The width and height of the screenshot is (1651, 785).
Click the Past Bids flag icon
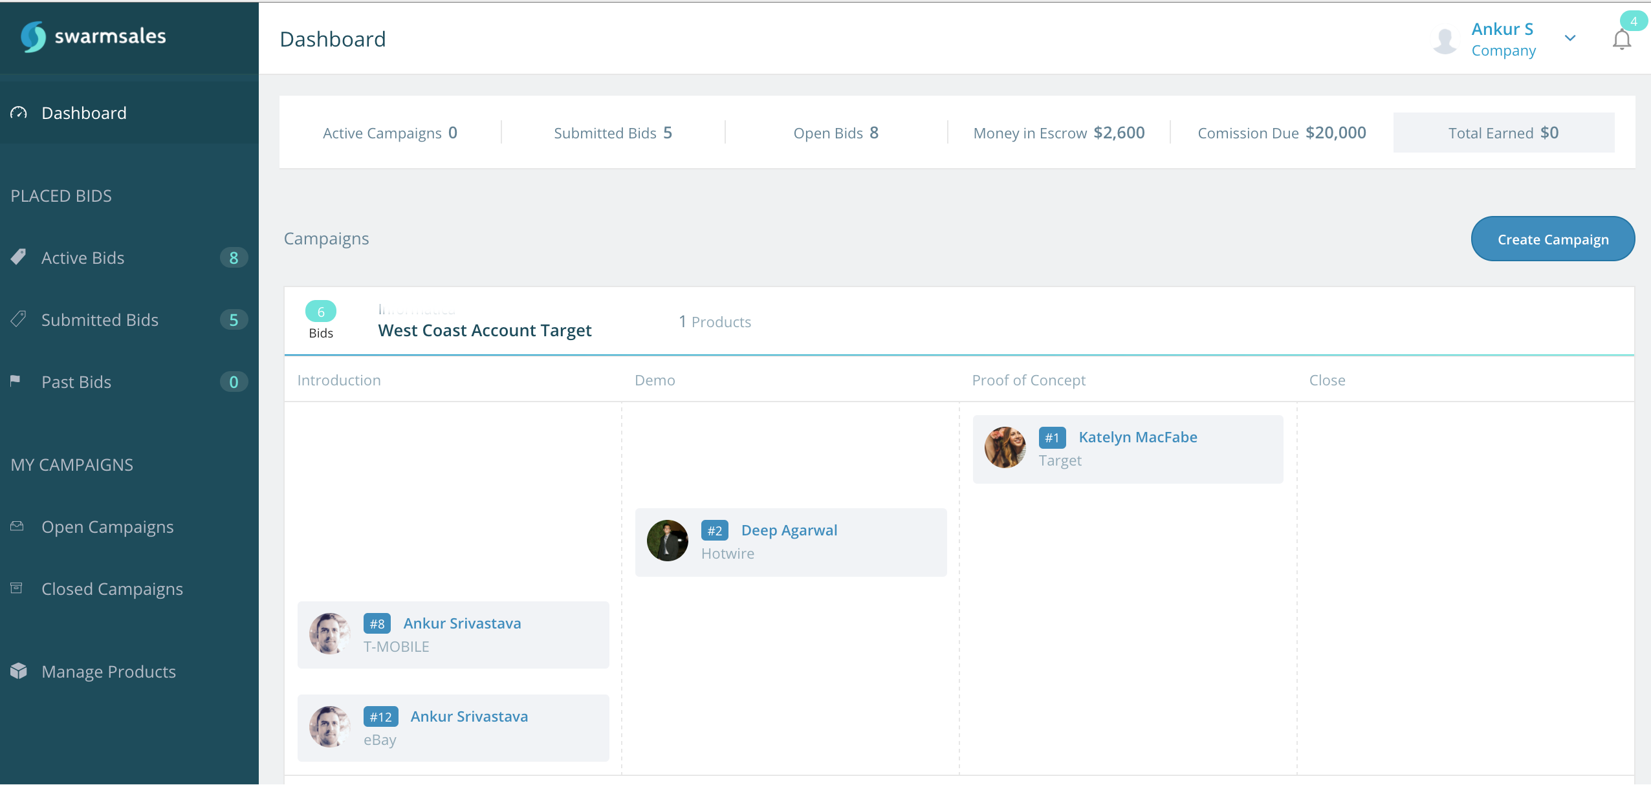pyautogui.click(x=16, y=381)
